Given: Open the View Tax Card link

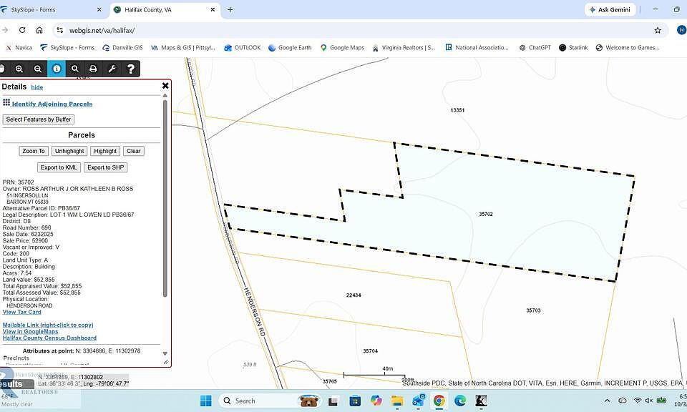Looking at the screenshot, I should point(22,312).
